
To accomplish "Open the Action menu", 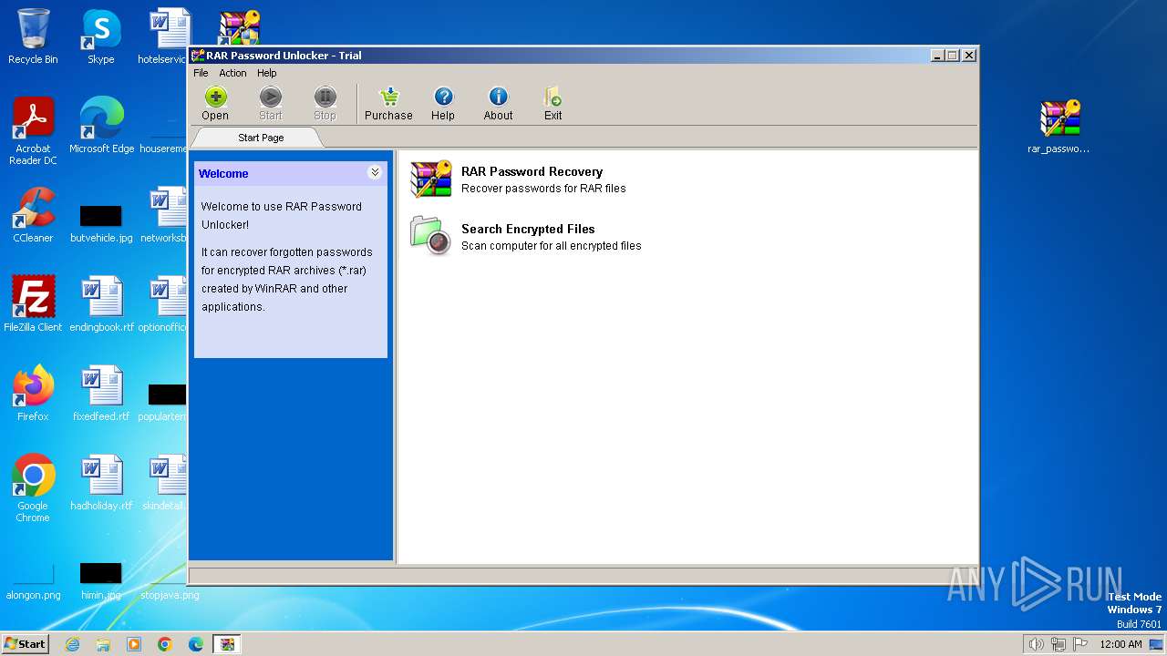I will pyautogui.click(x=232, y=73).
